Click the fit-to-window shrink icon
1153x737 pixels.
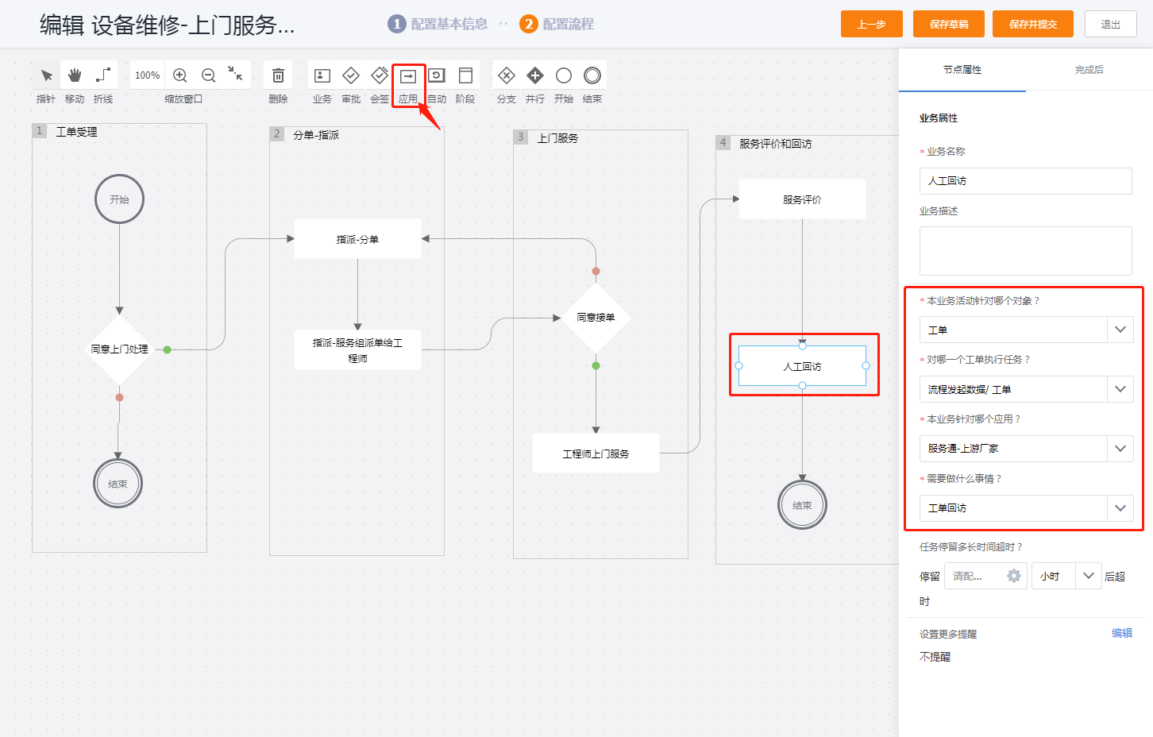coord(235,74)
